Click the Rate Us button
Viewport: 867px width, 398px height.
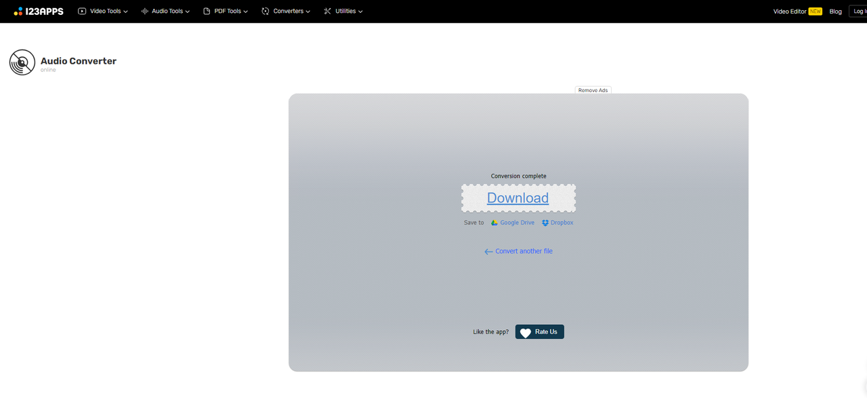point(540,332)
